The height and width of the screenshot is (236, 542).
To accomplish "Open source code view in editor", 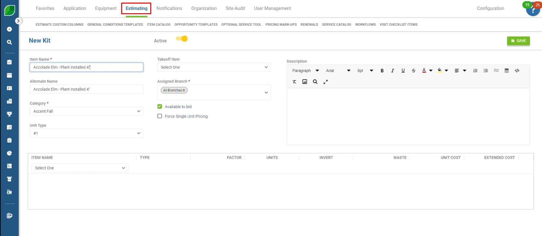I will tap(517, 71).
